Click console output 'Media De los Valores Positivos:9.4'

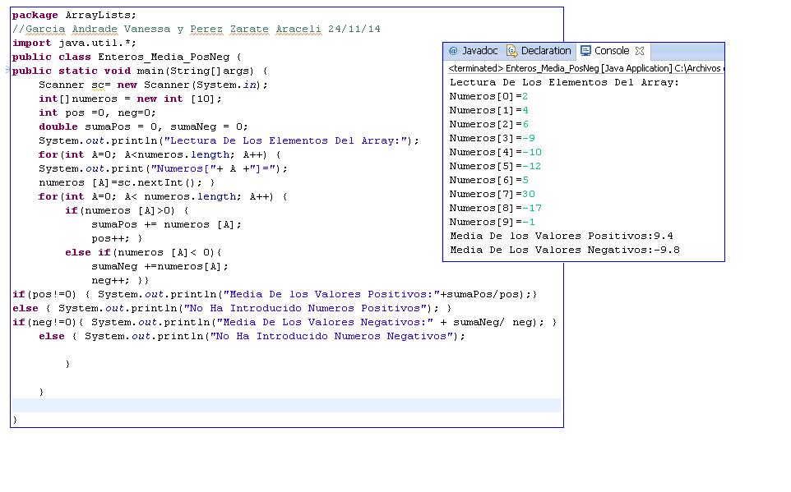(562, 236)
